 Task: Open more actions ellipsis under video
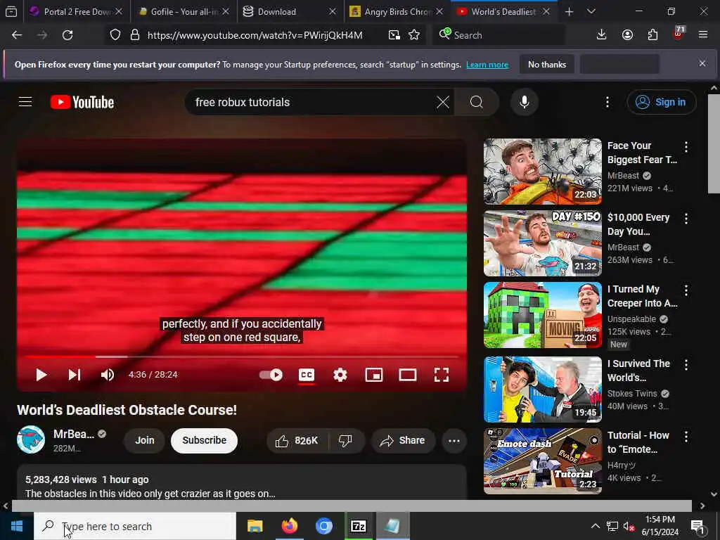[x=454, y=441]
